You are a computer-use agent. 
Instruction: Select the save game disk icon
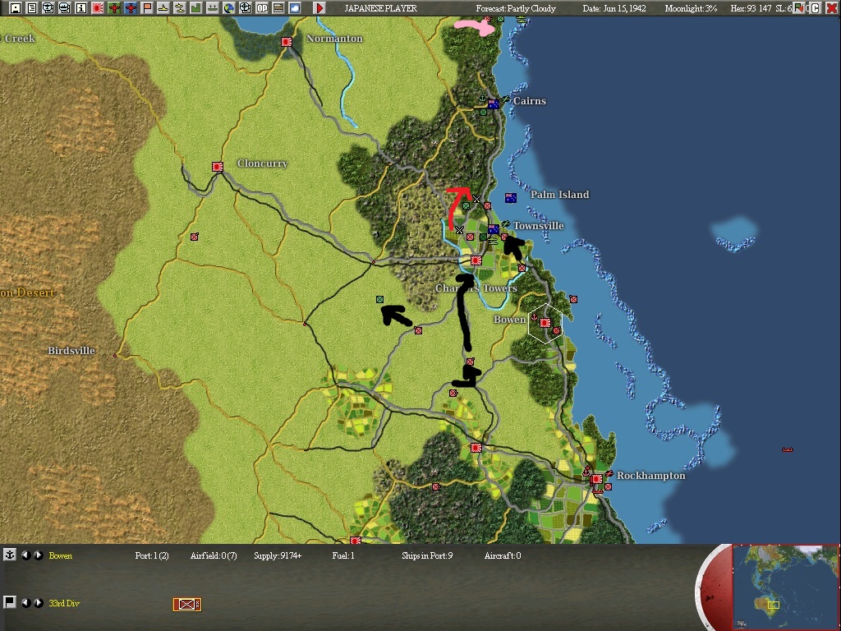click(x=15, y=7)
